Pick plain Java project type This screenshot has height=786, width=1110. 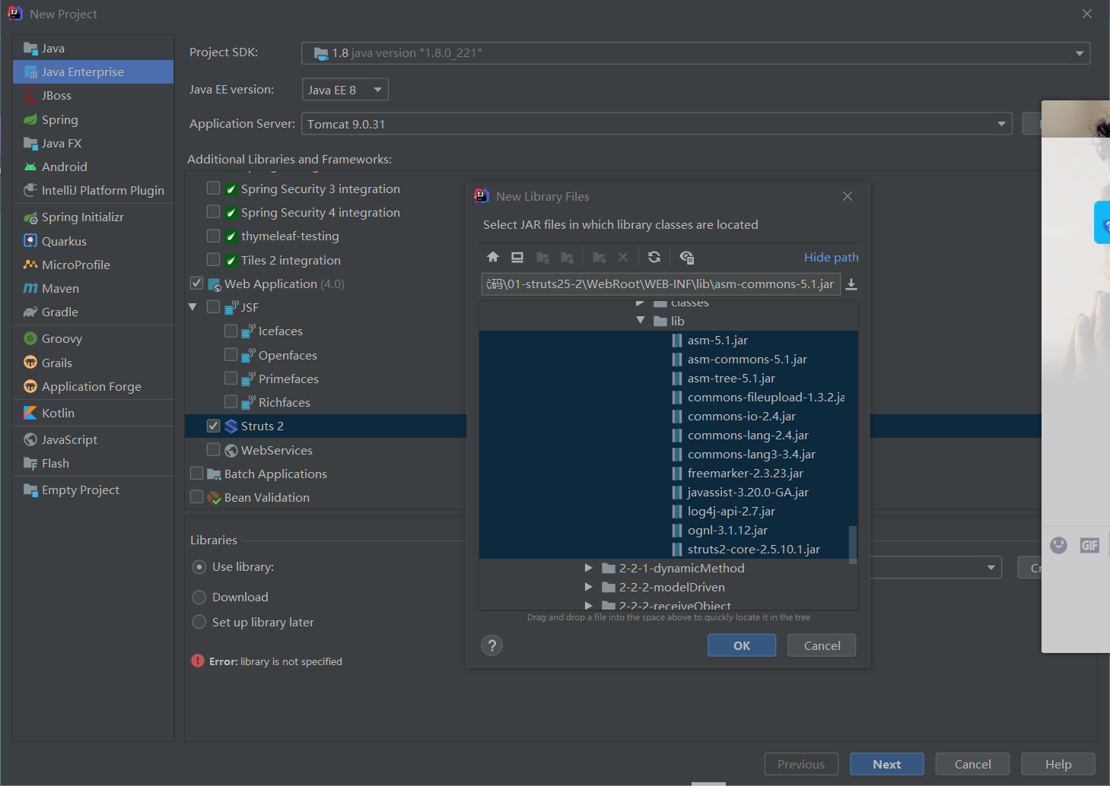coord(93,48)
